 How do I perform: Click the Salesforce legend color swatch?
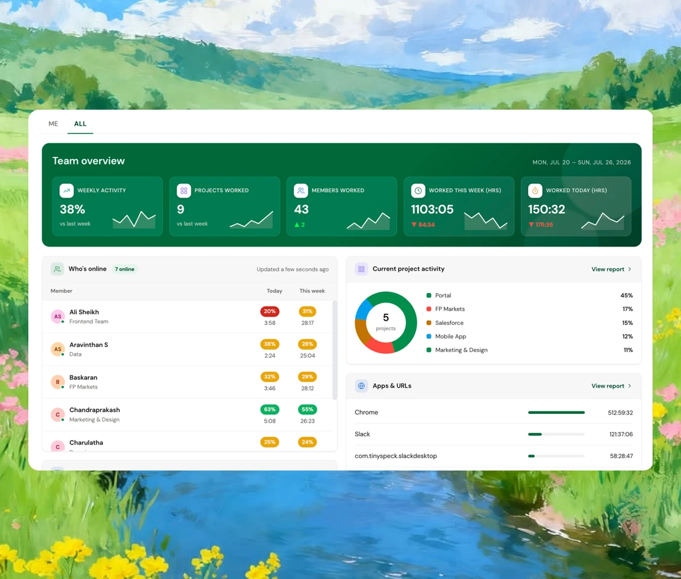point(428,323)
